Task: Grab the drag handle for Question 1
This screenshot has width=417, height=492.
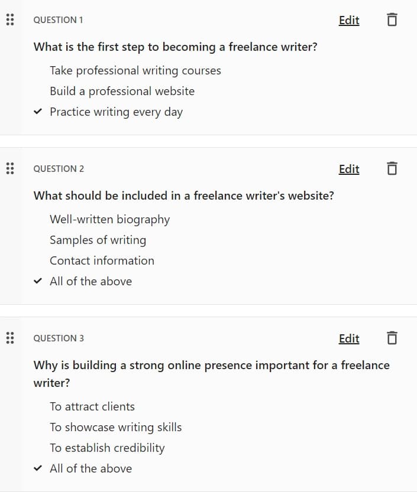Action: click(10, 19)
